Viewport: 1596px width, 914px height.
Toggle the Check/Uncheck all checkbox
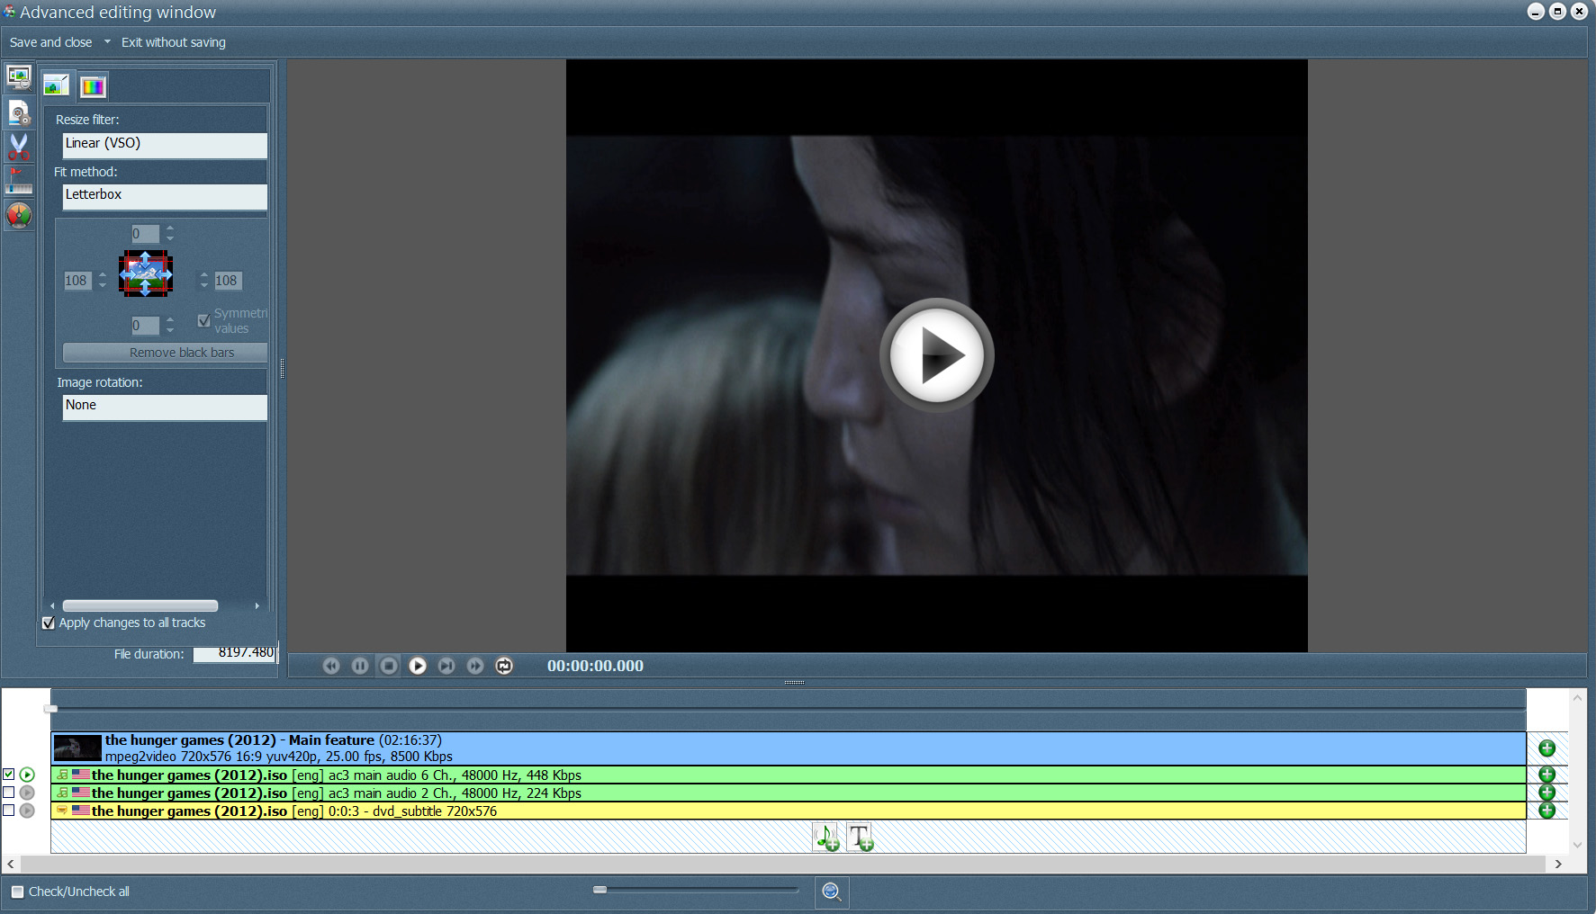[17, 892]
